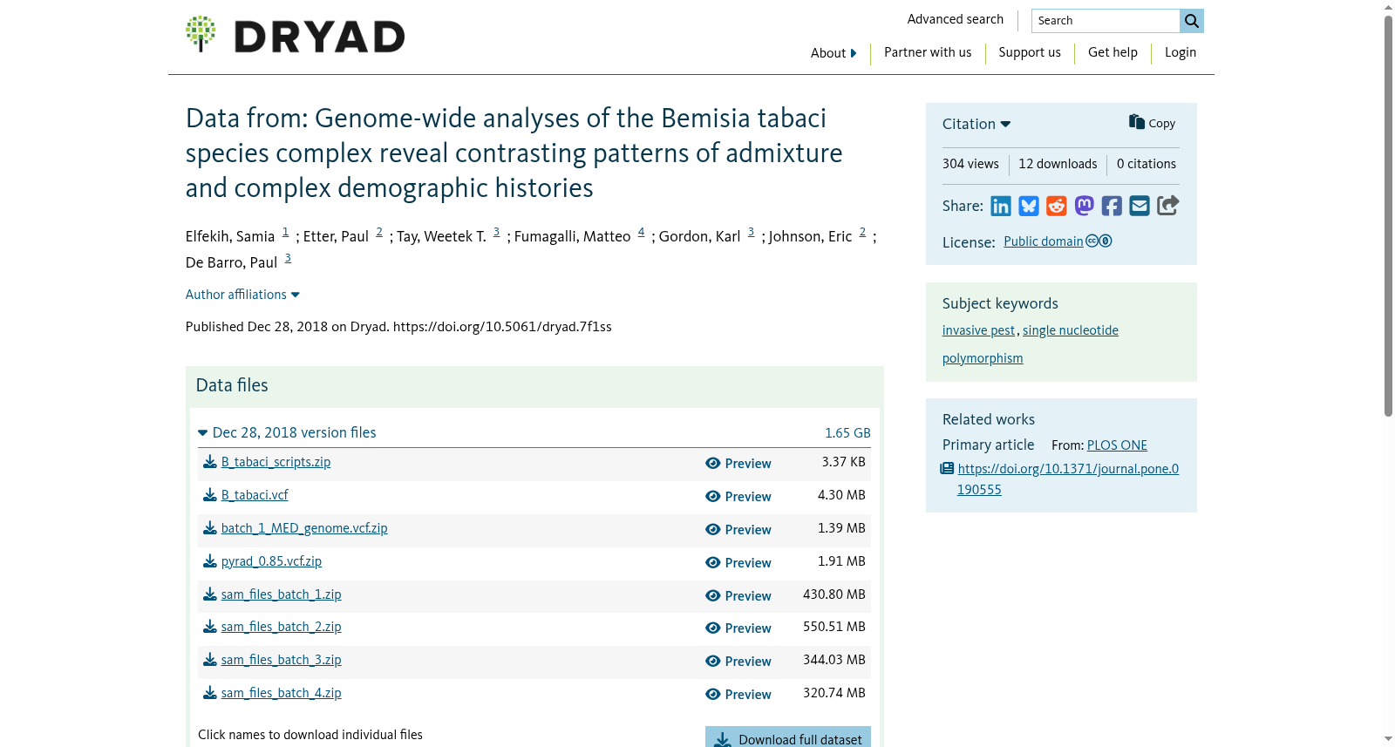Open Get help page
Viewport: 1395px width, 747px height.
(x=1113, y=52)
